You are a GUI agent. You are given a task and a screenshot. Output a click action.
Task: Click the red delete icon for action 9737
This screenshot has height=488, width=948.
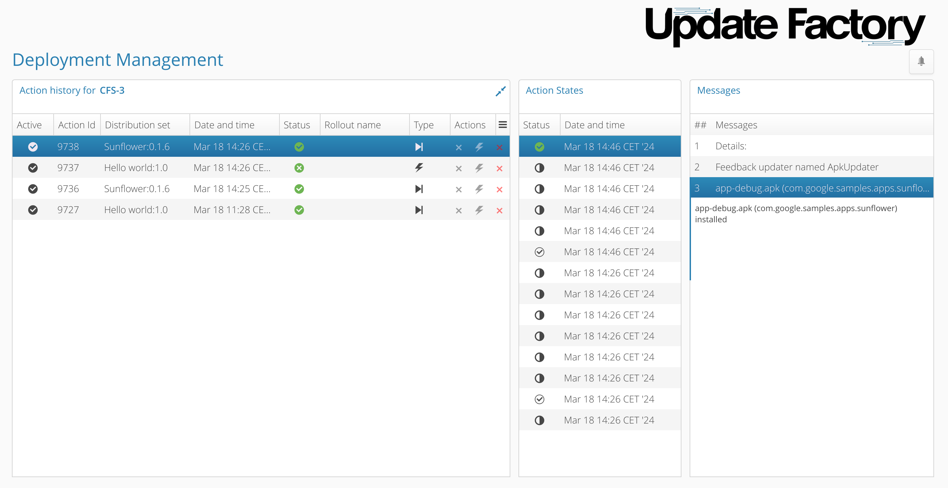pos(499,168)
